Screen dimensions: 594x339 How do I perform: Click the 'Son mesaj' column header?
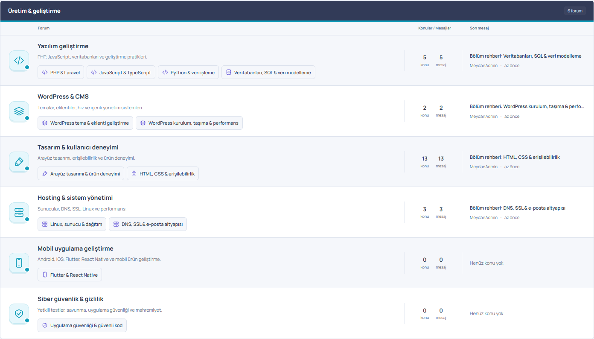(x=479, y=28)
